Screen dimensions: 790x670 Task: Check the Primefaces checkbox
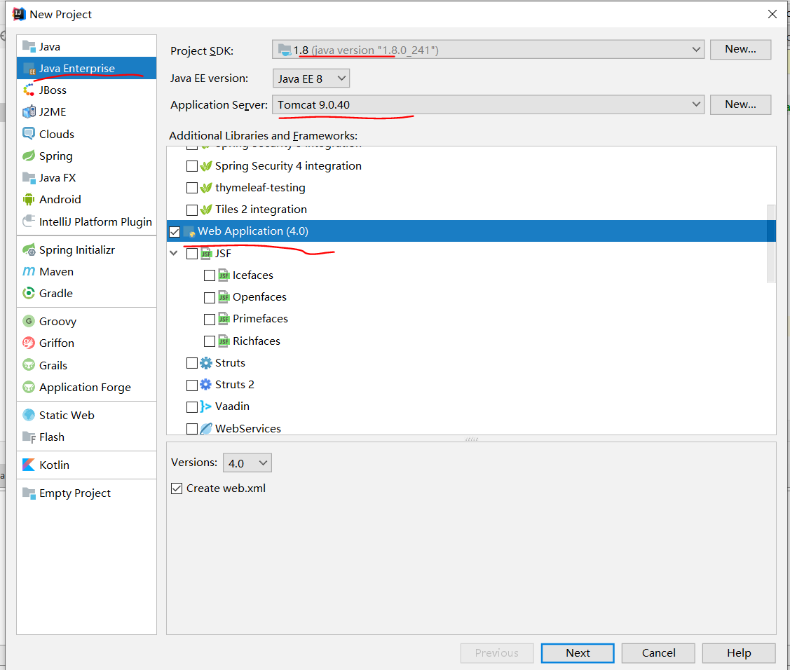[x=209, y=320]
